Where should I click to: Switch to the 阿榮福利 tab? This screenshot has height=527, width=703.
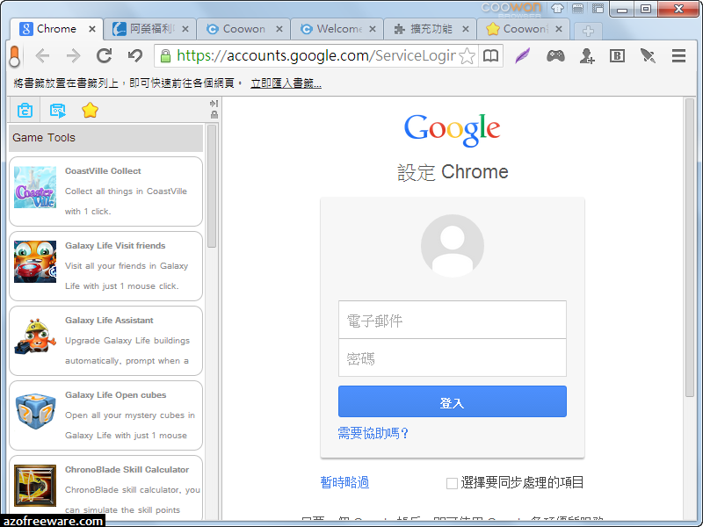(150, 29)
